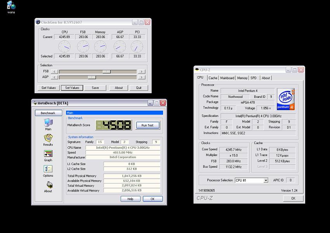The width and height of the screenshot is (330, 233).
Task: Open the Results icon in MetaBench
Action: tap(48, 138)
